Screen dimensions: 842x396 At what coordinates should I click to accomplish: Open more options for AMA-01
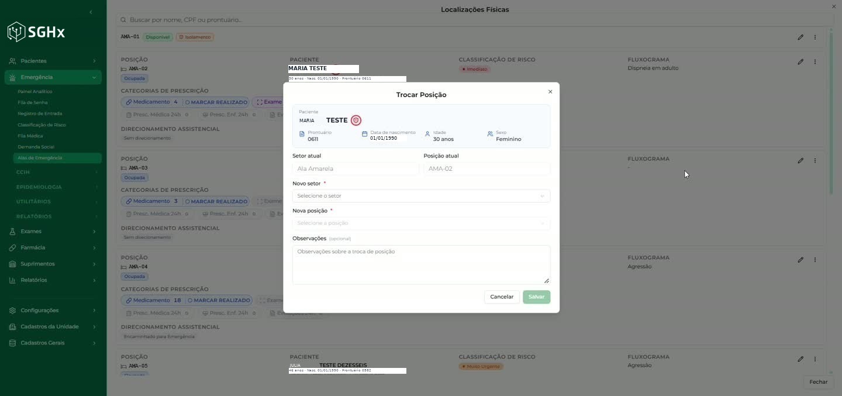point(815,37)
